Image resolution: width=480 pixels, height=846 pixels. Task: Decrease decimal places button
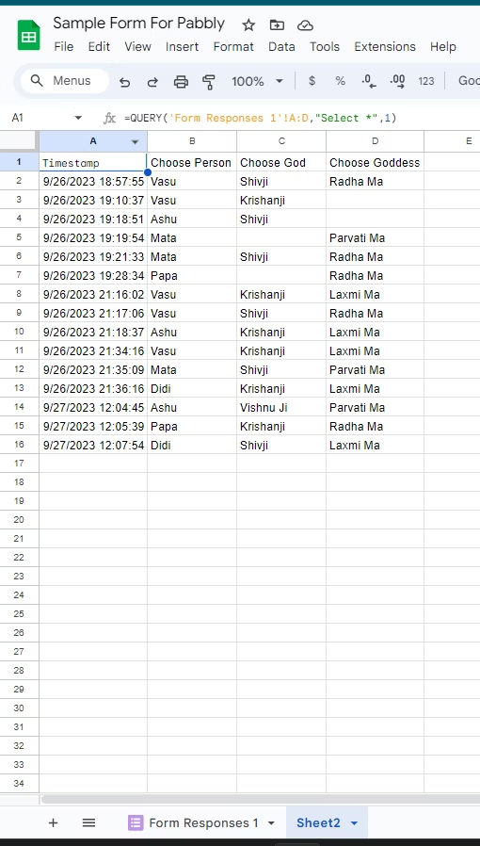pyautogui.click(x=369, y=81)
